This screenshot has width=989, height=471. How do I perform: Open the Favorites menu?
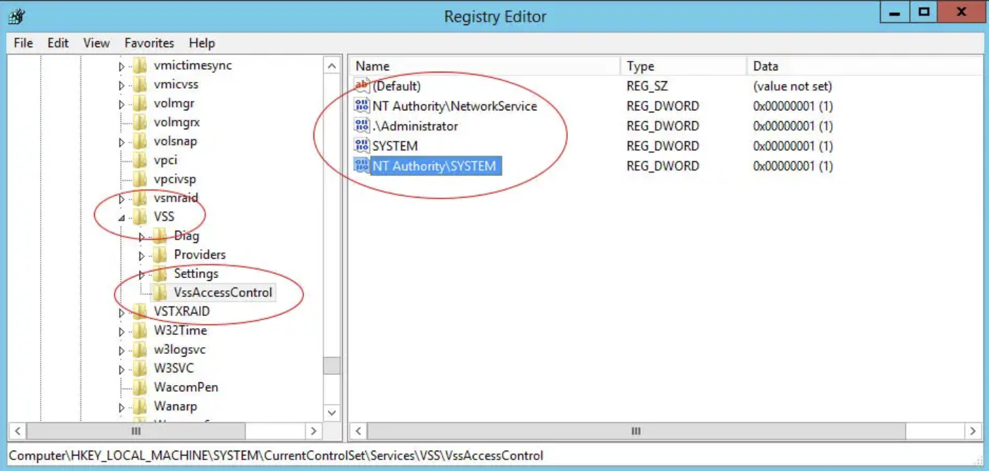click(149, 43)
